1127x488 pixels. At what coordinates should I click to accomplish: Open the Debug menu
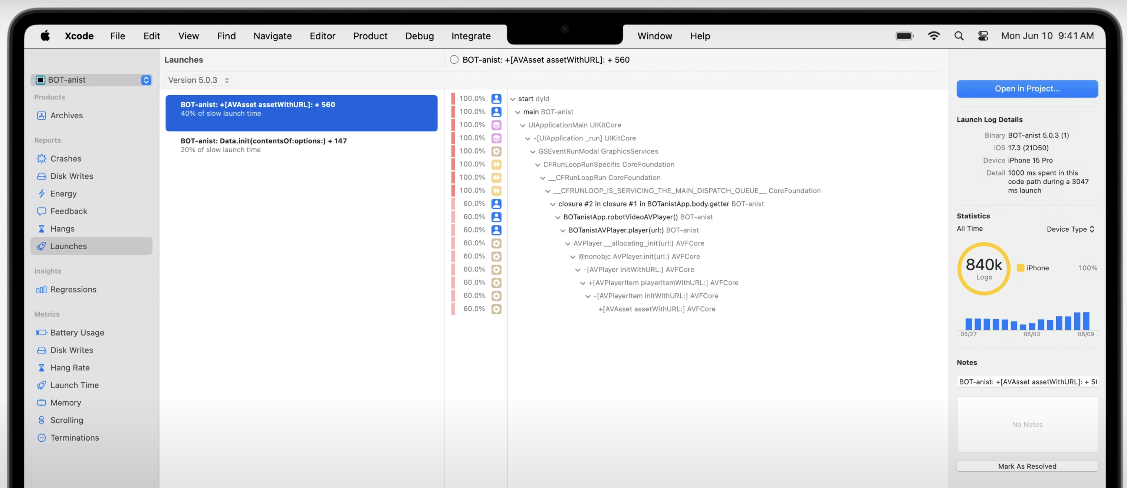coord(419,36)
